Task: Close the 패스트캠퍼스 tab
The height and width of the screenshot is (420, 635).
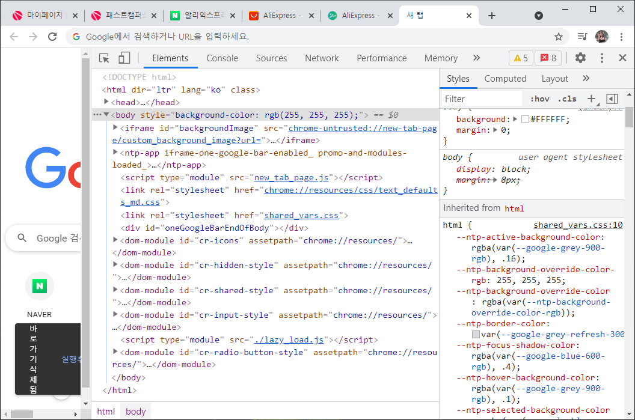Action: 154,16
